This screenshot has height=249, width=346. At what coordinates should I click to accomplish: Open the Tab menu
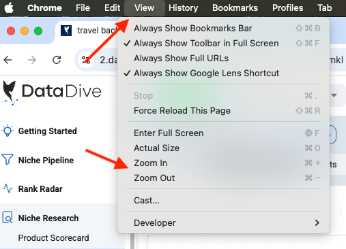click(325, 8)
